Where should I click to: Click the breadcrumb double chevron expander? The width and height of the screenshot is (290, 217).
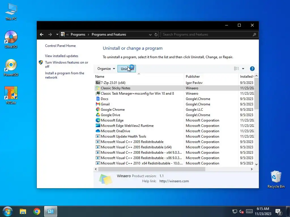coord(67,34)
